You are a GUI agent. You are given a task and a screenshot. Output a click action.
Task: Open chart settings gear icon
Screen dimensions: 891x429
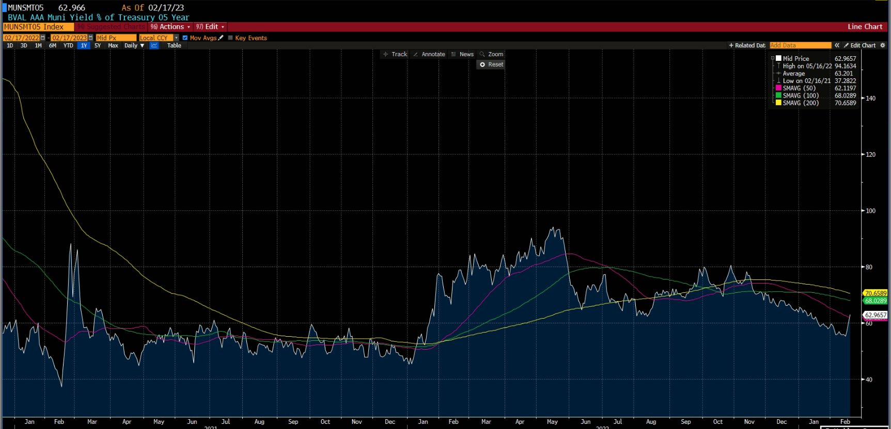pyautogui.click(x=883, y=45)
